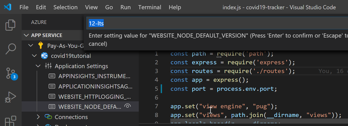Open the Help menu
348x126 pixels.
pyautogui.click(x=175, y=7)
